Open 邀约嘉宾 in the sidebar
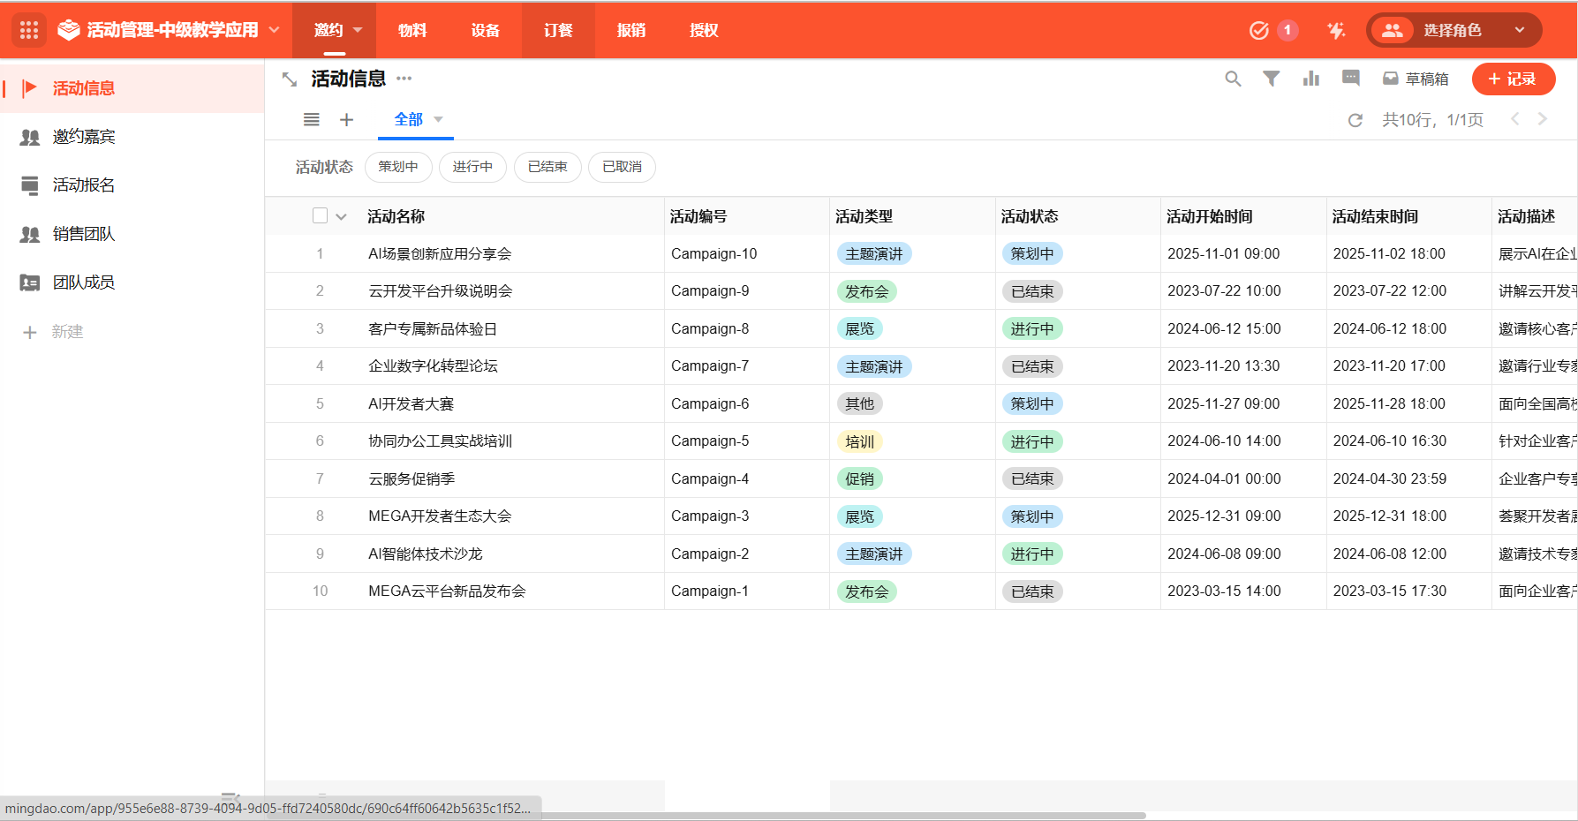Screen dimensions: 1578x821 point(84,137)
